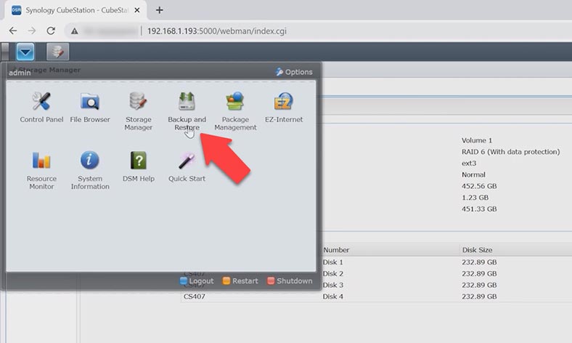Click the 452.56 GB value
The image size is (572, 343).
click(479, 186)
